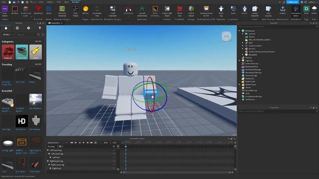The height and width of the screenshot is (179, 319).
Task: Open the FILE menu
Action: 3,2
